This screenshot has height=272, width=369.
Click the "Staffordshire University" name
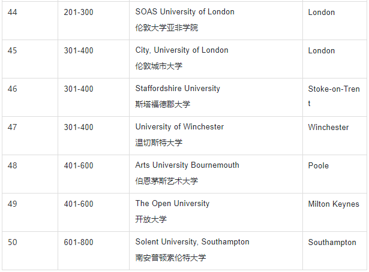pyautogui.click(x=178, y=89)
